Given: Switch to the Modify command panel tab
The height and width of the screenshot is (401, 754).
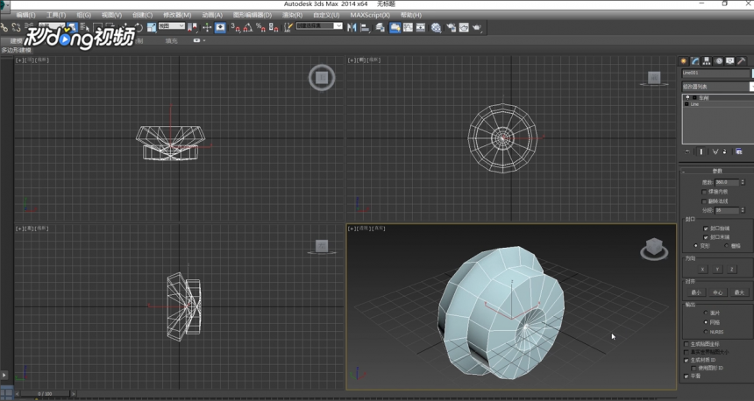Looking at the screenshot, I should [695, 61].
